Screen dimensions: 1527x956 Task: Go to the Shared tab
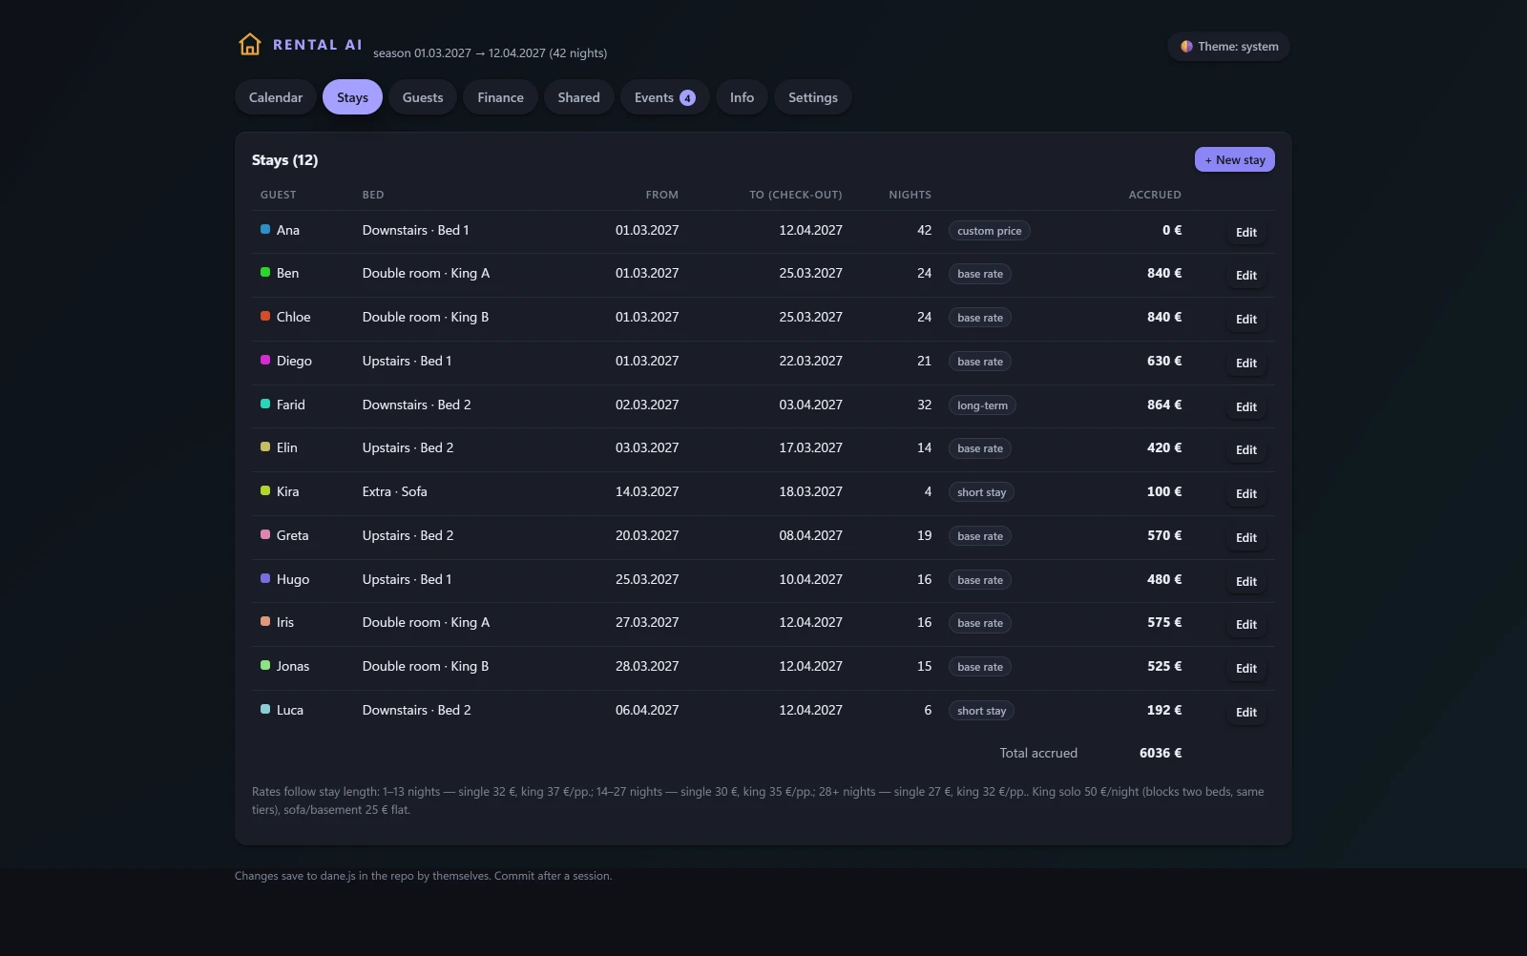tap(578, 97)
